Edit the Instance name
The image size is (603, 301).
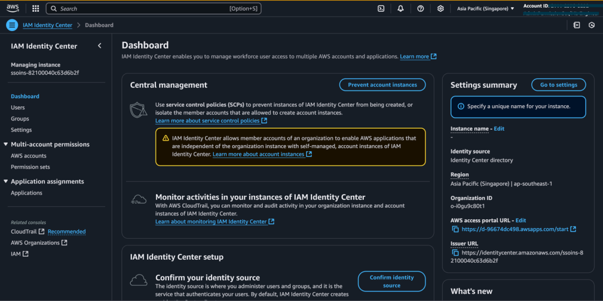point(499,129)
